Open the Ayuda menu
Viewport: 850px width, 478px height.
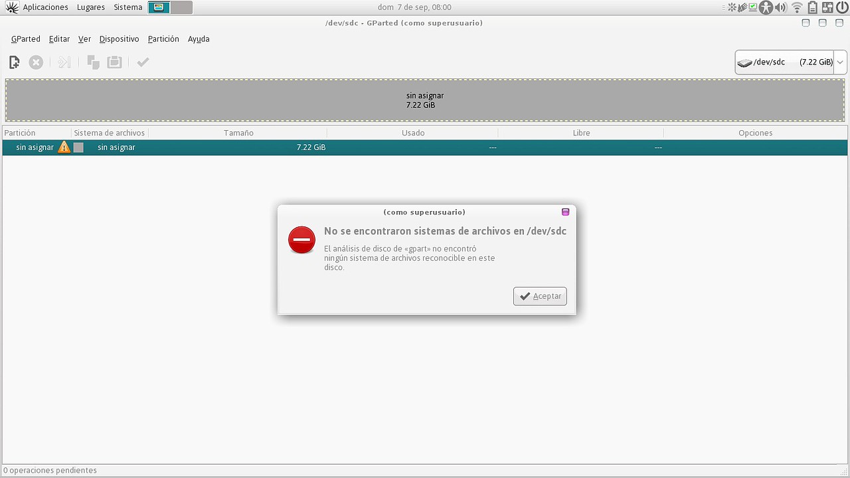tap(199, 39)
